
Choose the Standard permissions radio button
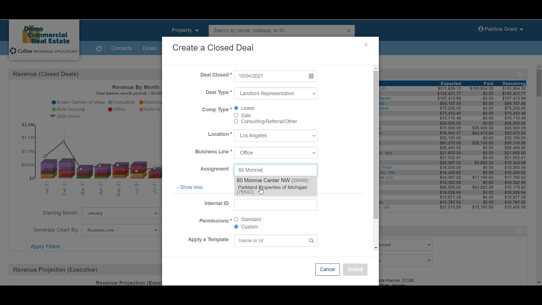click(236, 219)
